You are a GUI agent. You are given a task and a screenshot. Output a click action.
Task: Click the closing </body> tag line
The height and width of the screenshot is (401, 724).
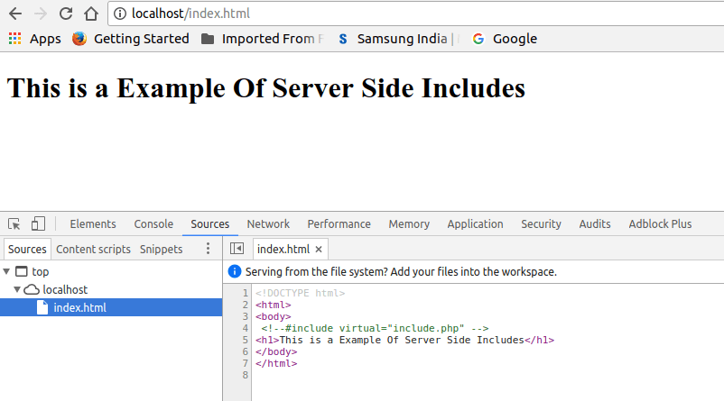[276, 351]
